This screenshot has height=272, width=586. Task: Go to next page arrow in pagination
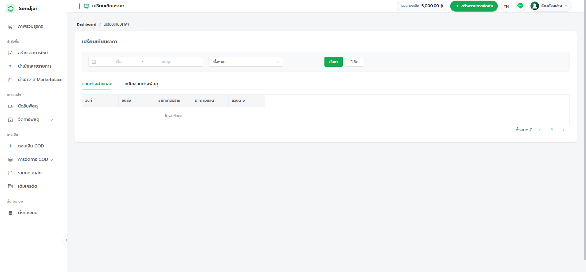(563, 130)
